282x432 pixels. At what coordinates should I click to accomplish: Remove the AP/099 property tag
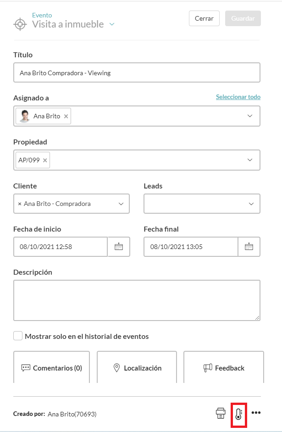click(x=45, y=161)
